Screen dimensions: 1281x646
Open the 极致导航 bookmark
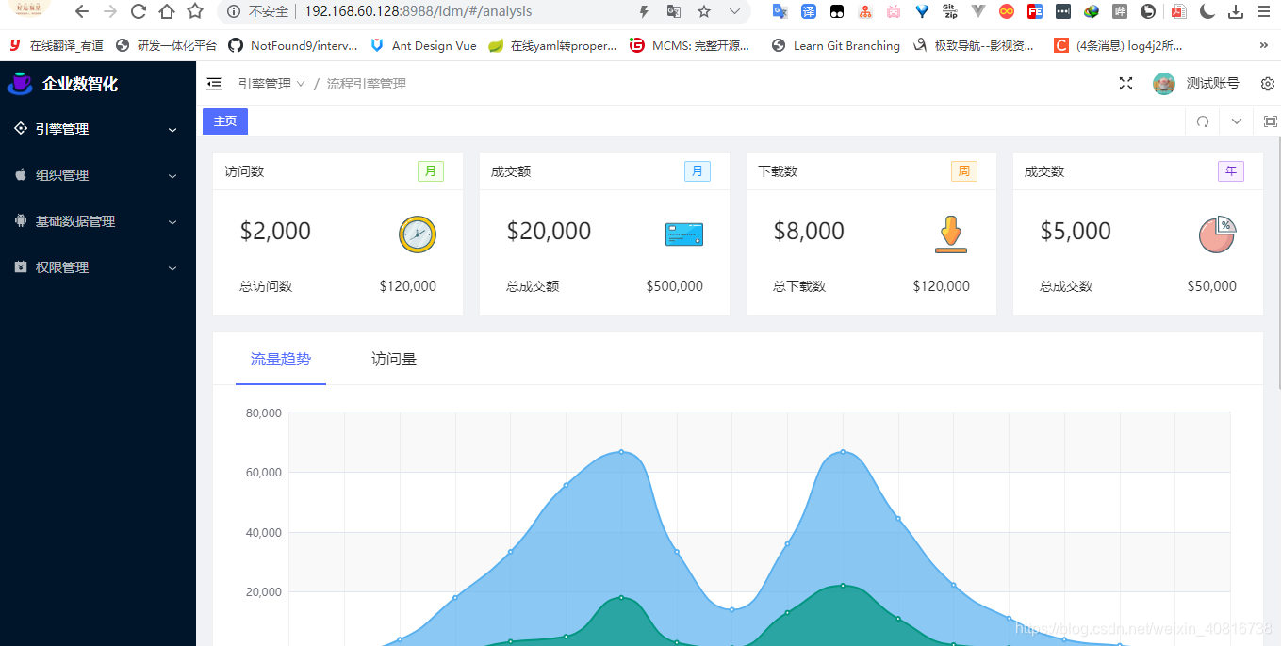pyautogui.click(x=973, y=45)
